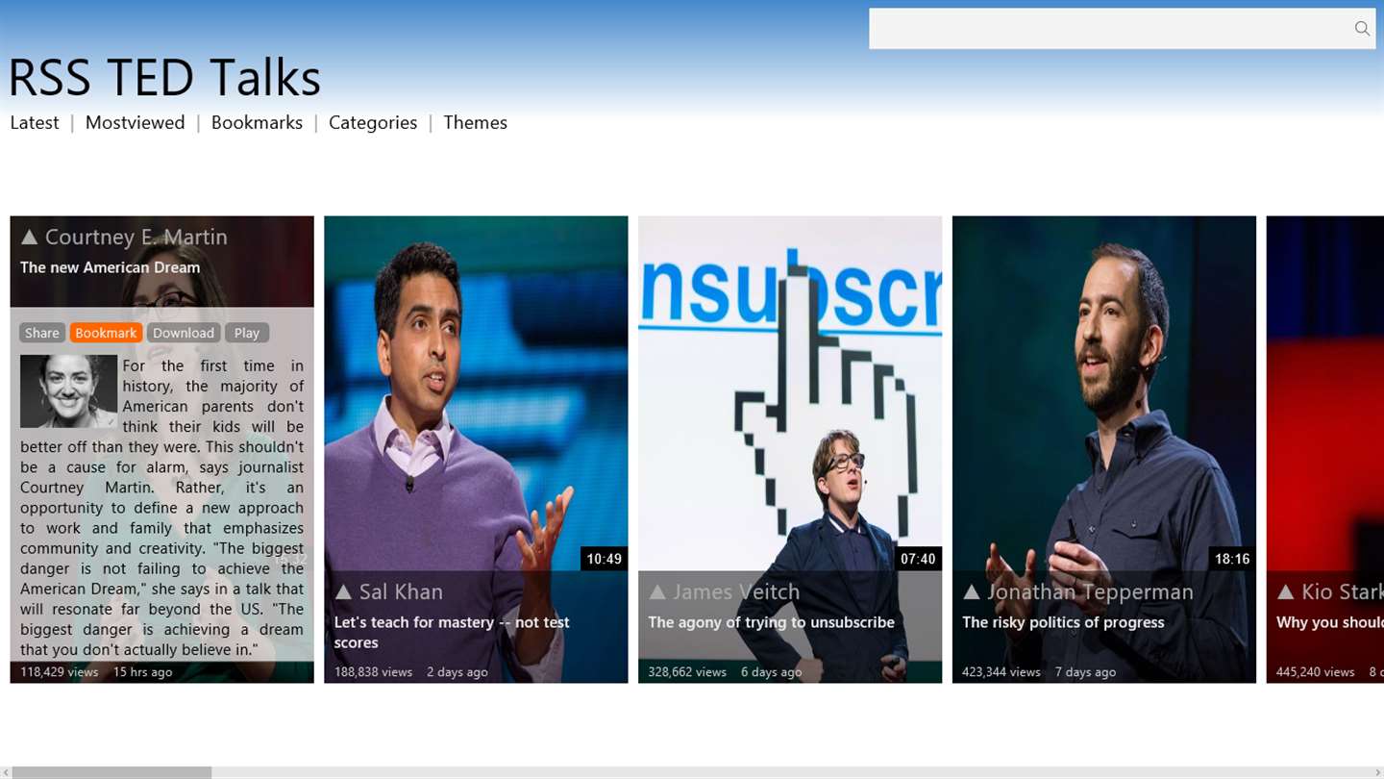The image size is (1384, 779).
Task: Expand Sal Khan card triangle icon
Action: (x=343, y=591)
